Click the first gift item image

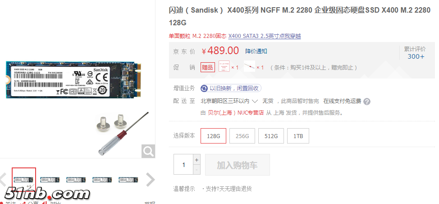click(224, 66)
